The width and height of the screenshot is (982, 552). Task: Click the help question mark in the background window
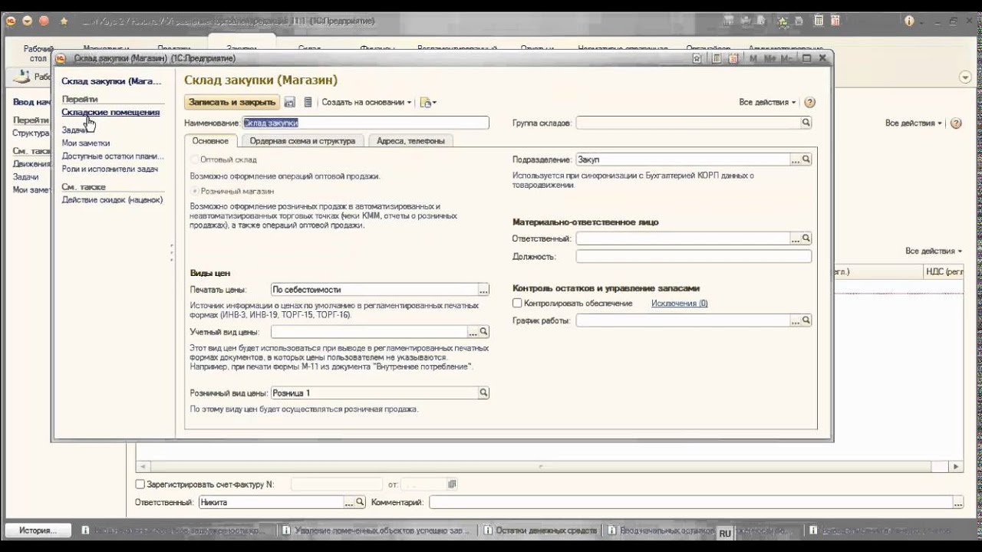pyautogui.click(x=955, y=123)
